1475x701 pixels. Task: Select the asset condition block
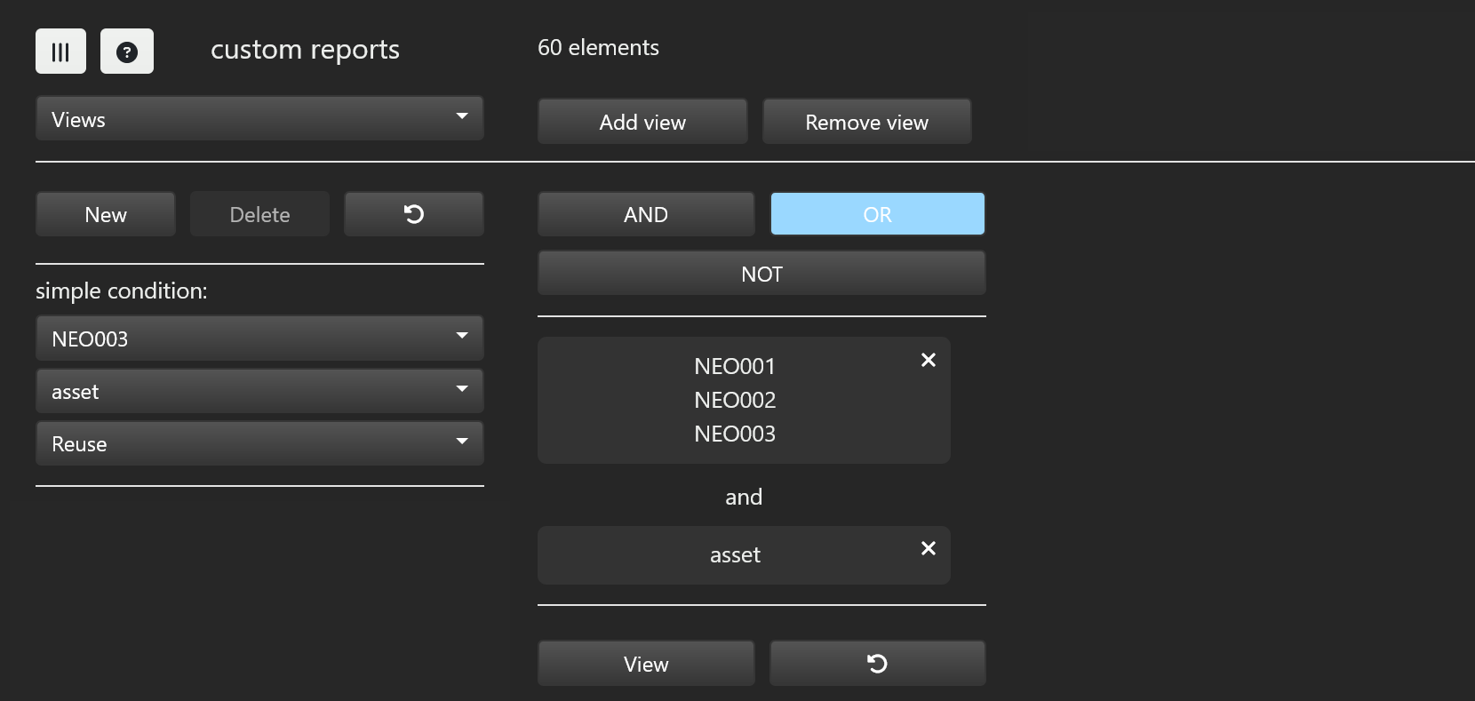(x=734, y=555)
